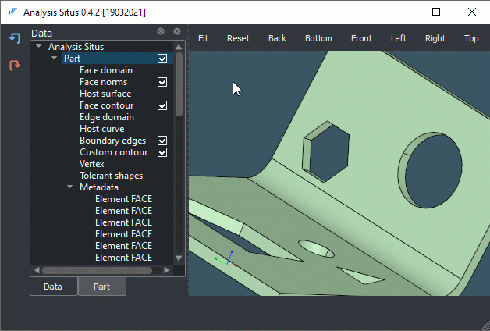Click the large circular hole in the part

tap(433, 171)
